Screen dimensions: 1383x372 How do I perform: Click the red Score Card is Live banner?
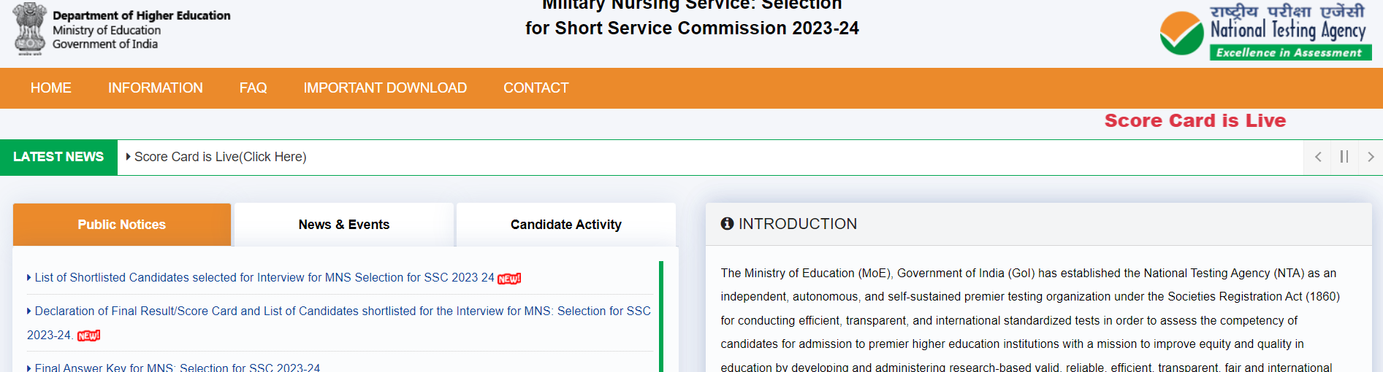(1195, 120)
